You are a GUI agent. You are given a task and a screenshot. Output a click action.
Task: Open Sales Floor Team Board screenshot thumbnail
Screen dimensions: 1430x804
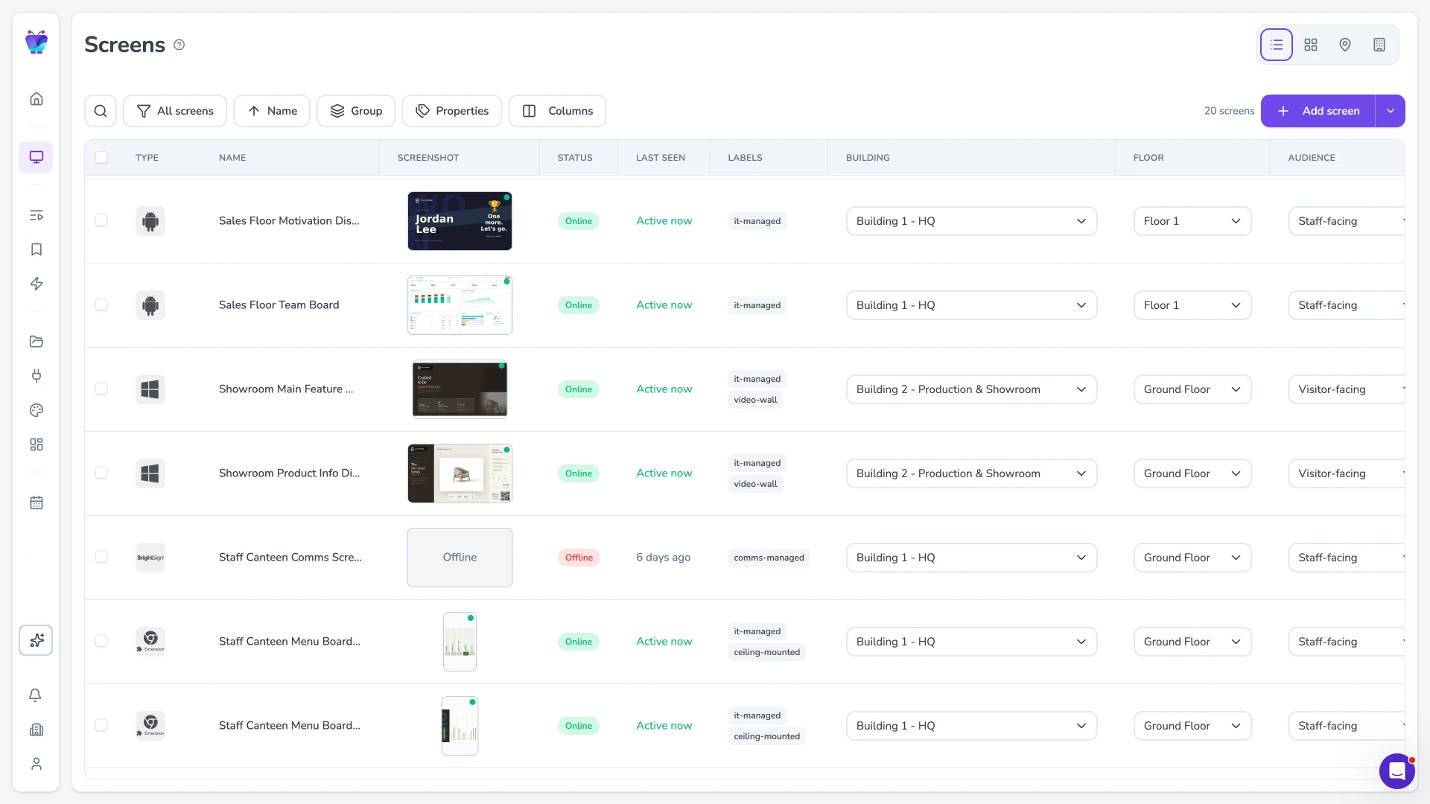460,305
